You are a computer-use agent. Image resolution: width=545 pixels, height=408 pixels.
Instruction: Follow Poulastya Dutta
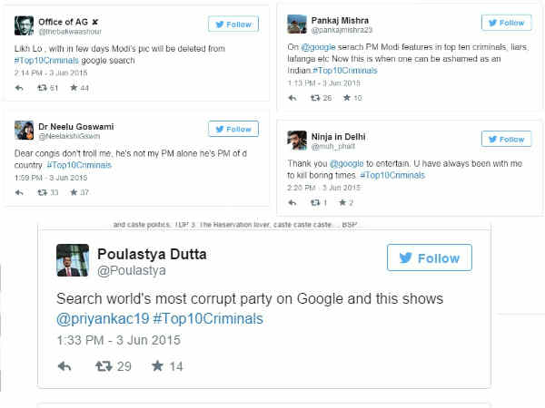point(429,257)
